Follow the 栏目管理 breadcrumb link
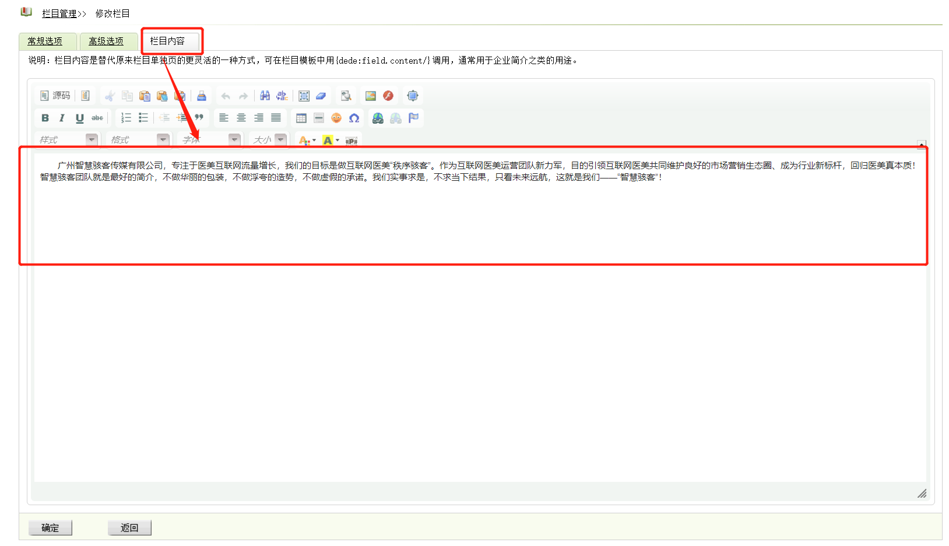The width and height of the screenshot is (949, 546). 59,13
